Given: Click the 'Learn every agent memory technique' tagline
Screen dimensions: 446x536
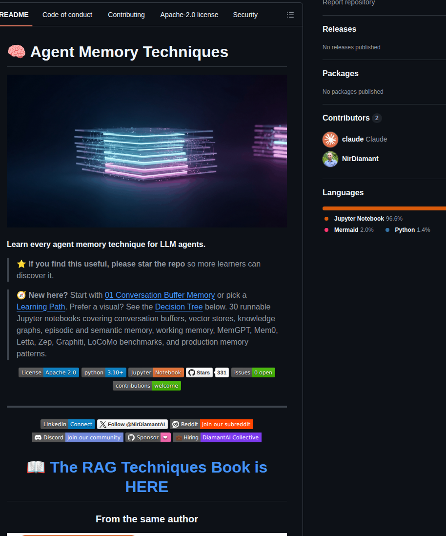Looking at the screenshot, I should pyautogui.click(x=106, y=245).
